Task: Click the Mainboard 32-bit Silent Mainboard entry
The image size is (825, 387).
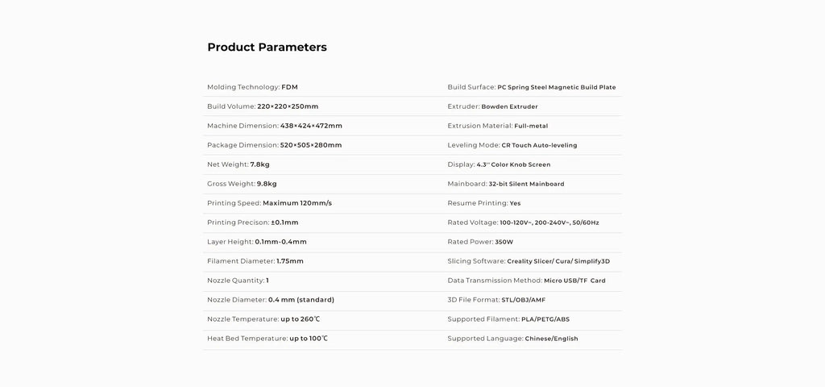Action: click(x=506, y=184)
